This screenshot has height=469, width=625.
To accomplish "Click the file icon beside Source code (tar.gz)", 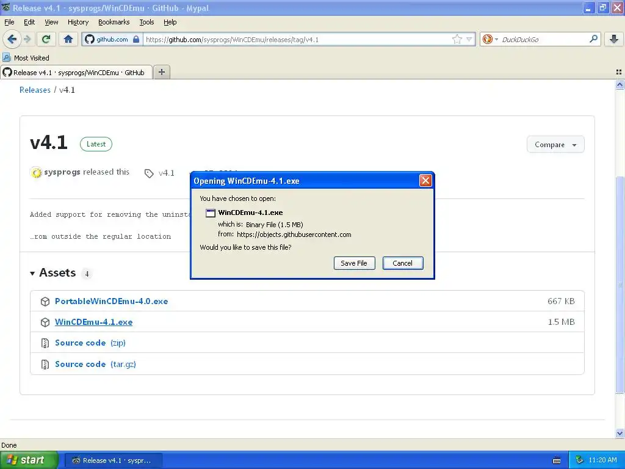I will 45,365.
